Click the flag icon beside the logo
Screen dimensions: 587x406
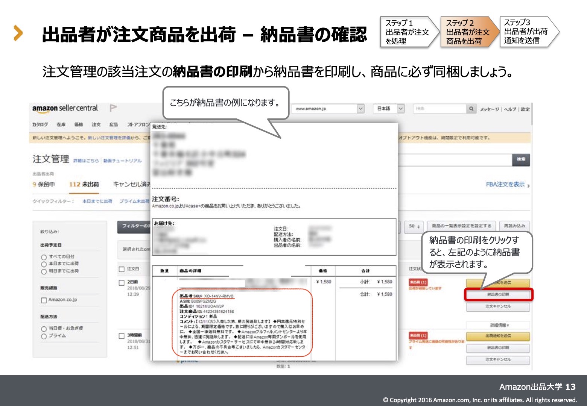[x=113, y=108]
